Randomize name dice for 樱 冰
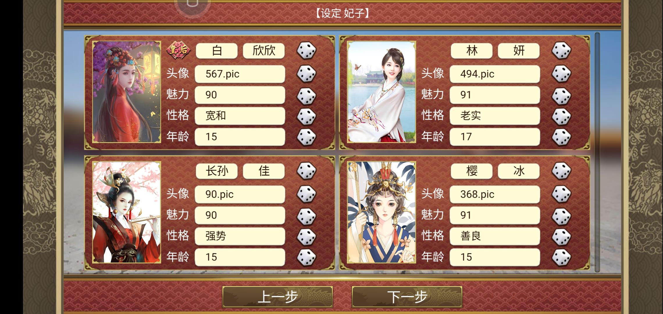Viewport: 663px width, 314px height. 561,171
